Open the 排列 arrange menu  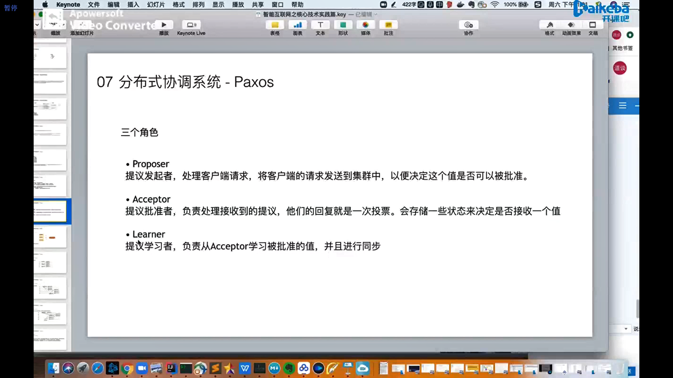[x=198, y=5]
